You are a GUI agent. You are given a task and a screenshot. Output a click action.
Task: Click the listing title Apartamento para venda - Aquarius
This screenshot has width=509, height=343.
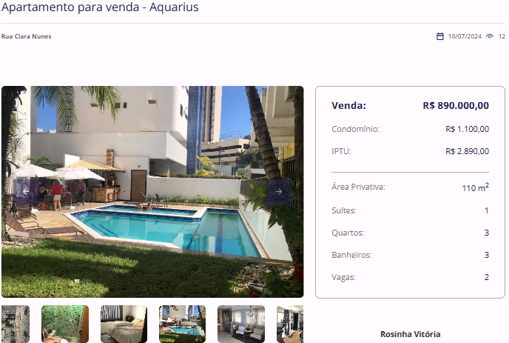tap(100, 7)
